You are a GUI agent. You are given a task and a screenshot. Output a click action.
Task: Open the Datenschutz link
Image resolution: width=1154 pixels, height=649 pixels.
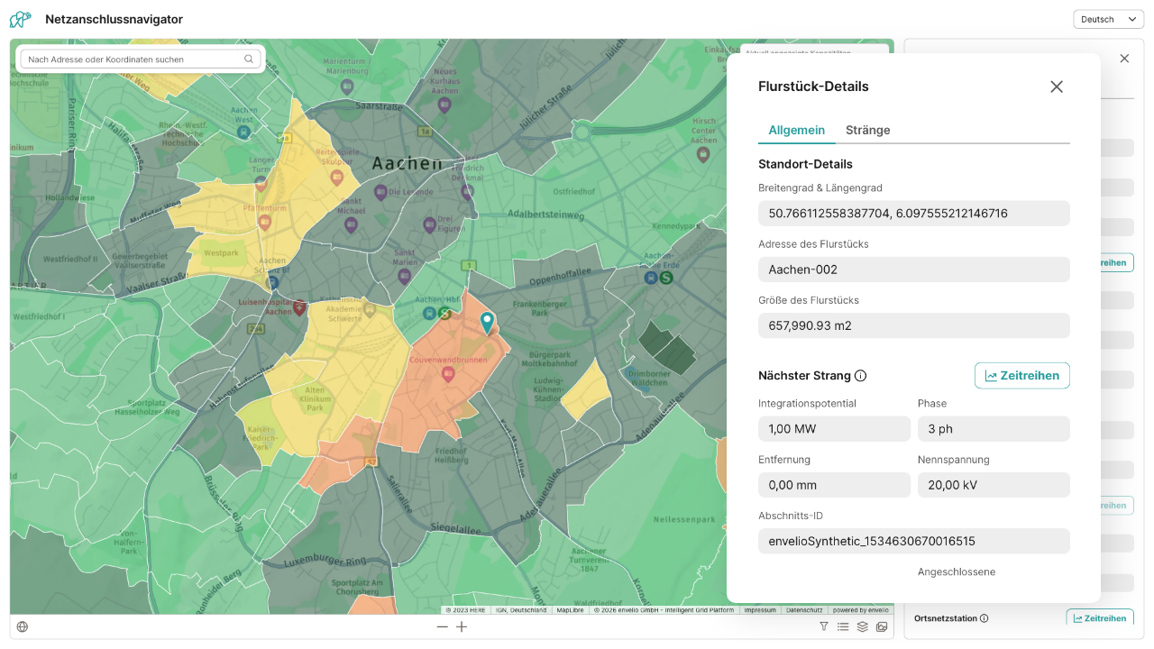coord(803,610)
